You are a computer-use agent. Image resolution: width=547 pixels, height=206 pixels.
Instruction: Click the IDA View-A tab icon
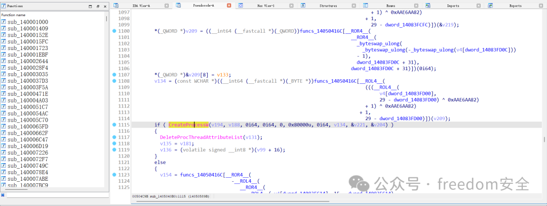[x=116, y=6]
